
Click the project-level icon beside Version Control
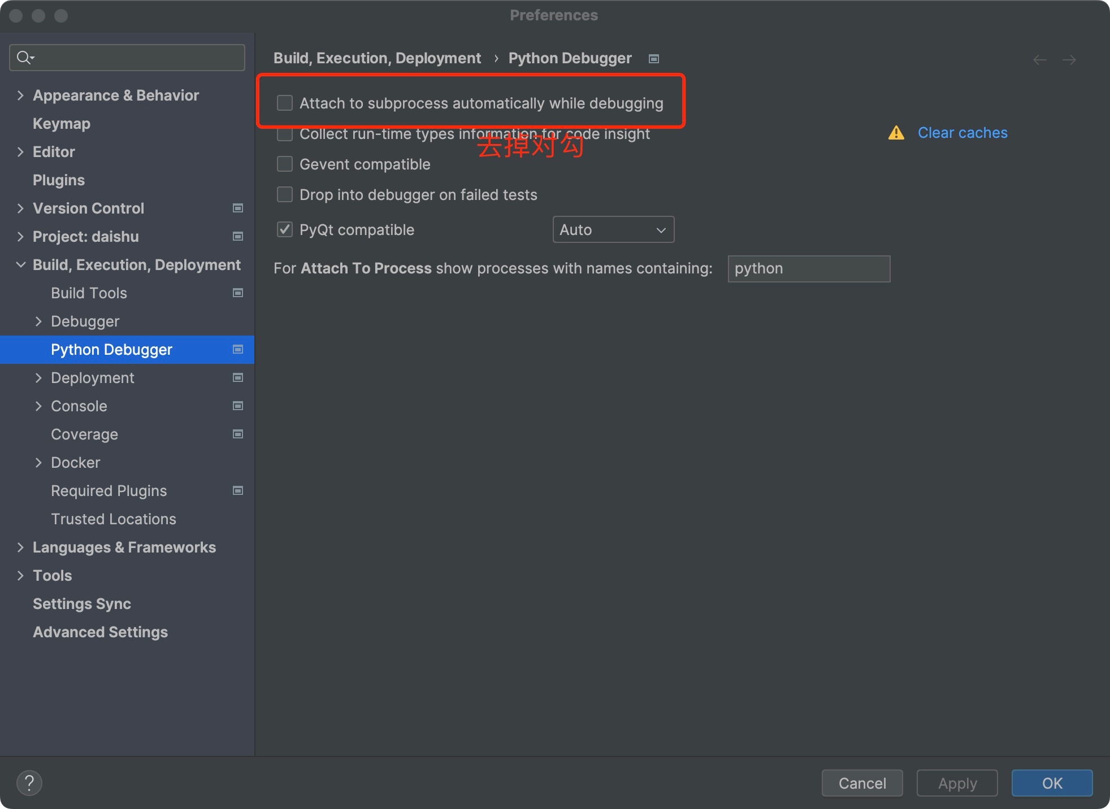click(238, 208)
